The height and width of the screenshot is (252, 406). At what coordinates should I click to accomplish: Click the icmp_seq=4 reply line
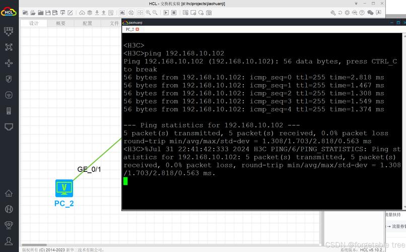click(x=254, y=109)
